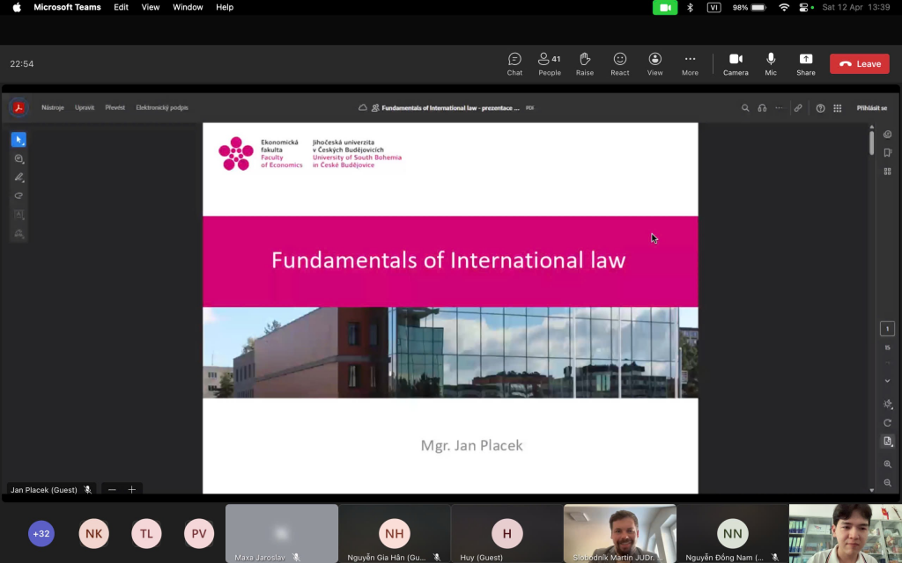Open the Window menu in menu bar
The width and height of the screenshot is (902, 563).
coord(188,7)
